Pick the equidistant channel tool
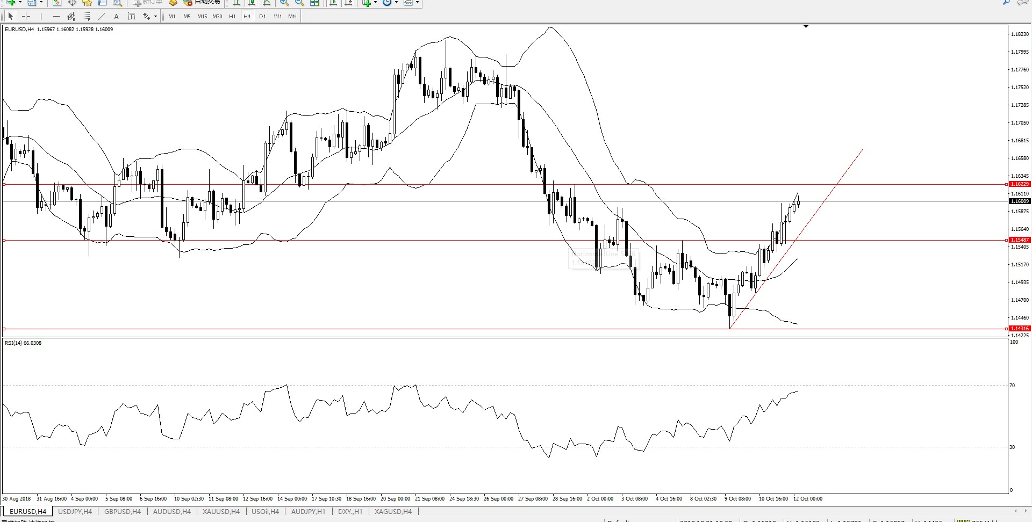 click(x=71, y=16)
